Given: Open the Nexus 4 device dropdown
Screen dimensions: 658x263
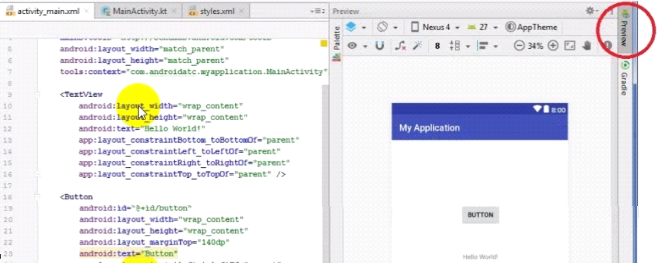Looking at the screenshot, I should 435,28.
